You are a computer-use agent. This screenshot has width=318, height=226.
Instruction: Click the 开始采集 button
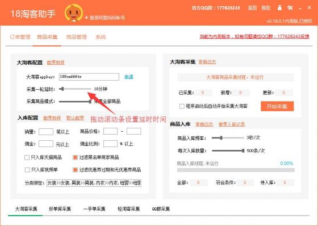tap(277, 106)
